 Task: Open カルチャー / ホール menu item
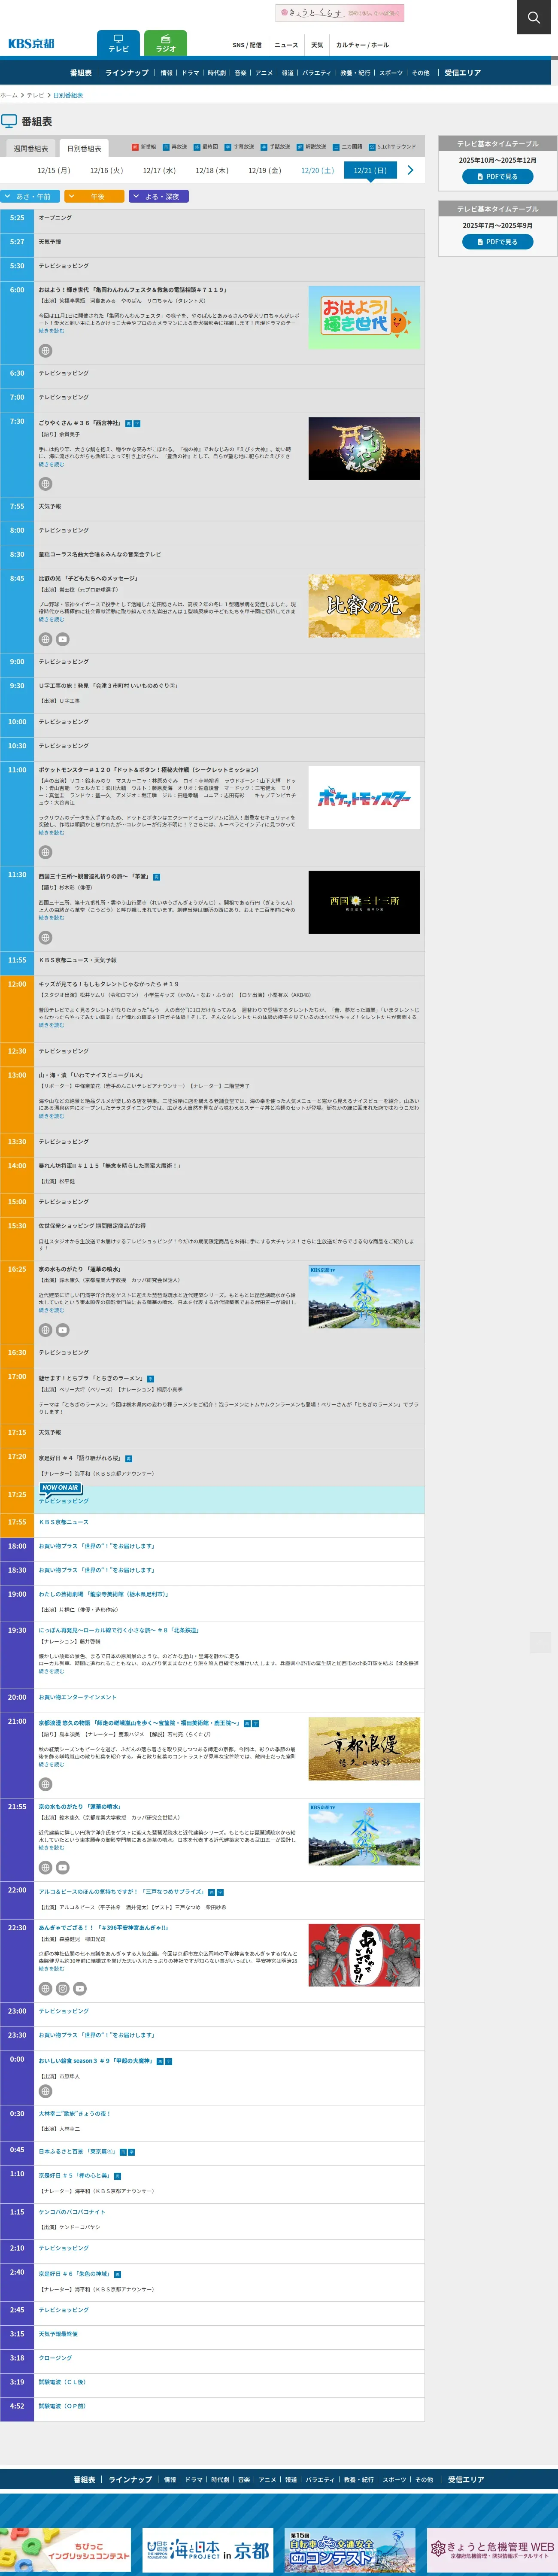point(362,45)
